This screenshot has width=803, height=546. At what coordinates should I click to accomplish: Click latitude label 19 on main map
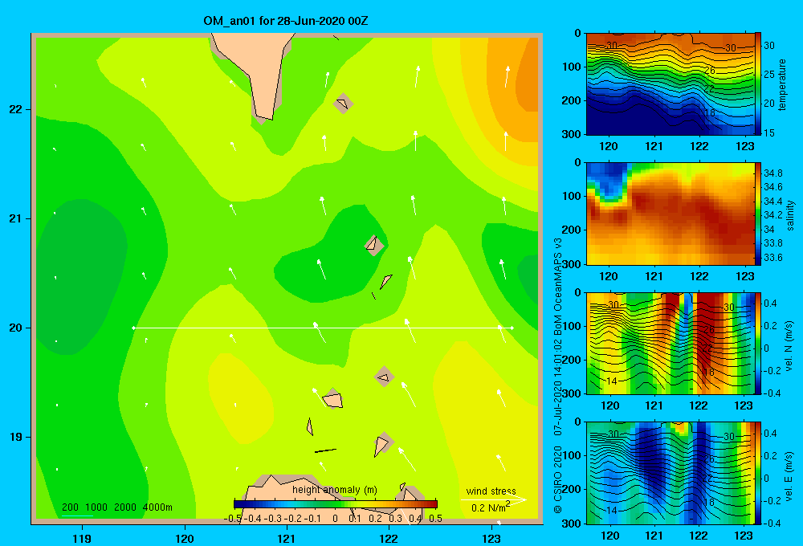coord(16,437)
